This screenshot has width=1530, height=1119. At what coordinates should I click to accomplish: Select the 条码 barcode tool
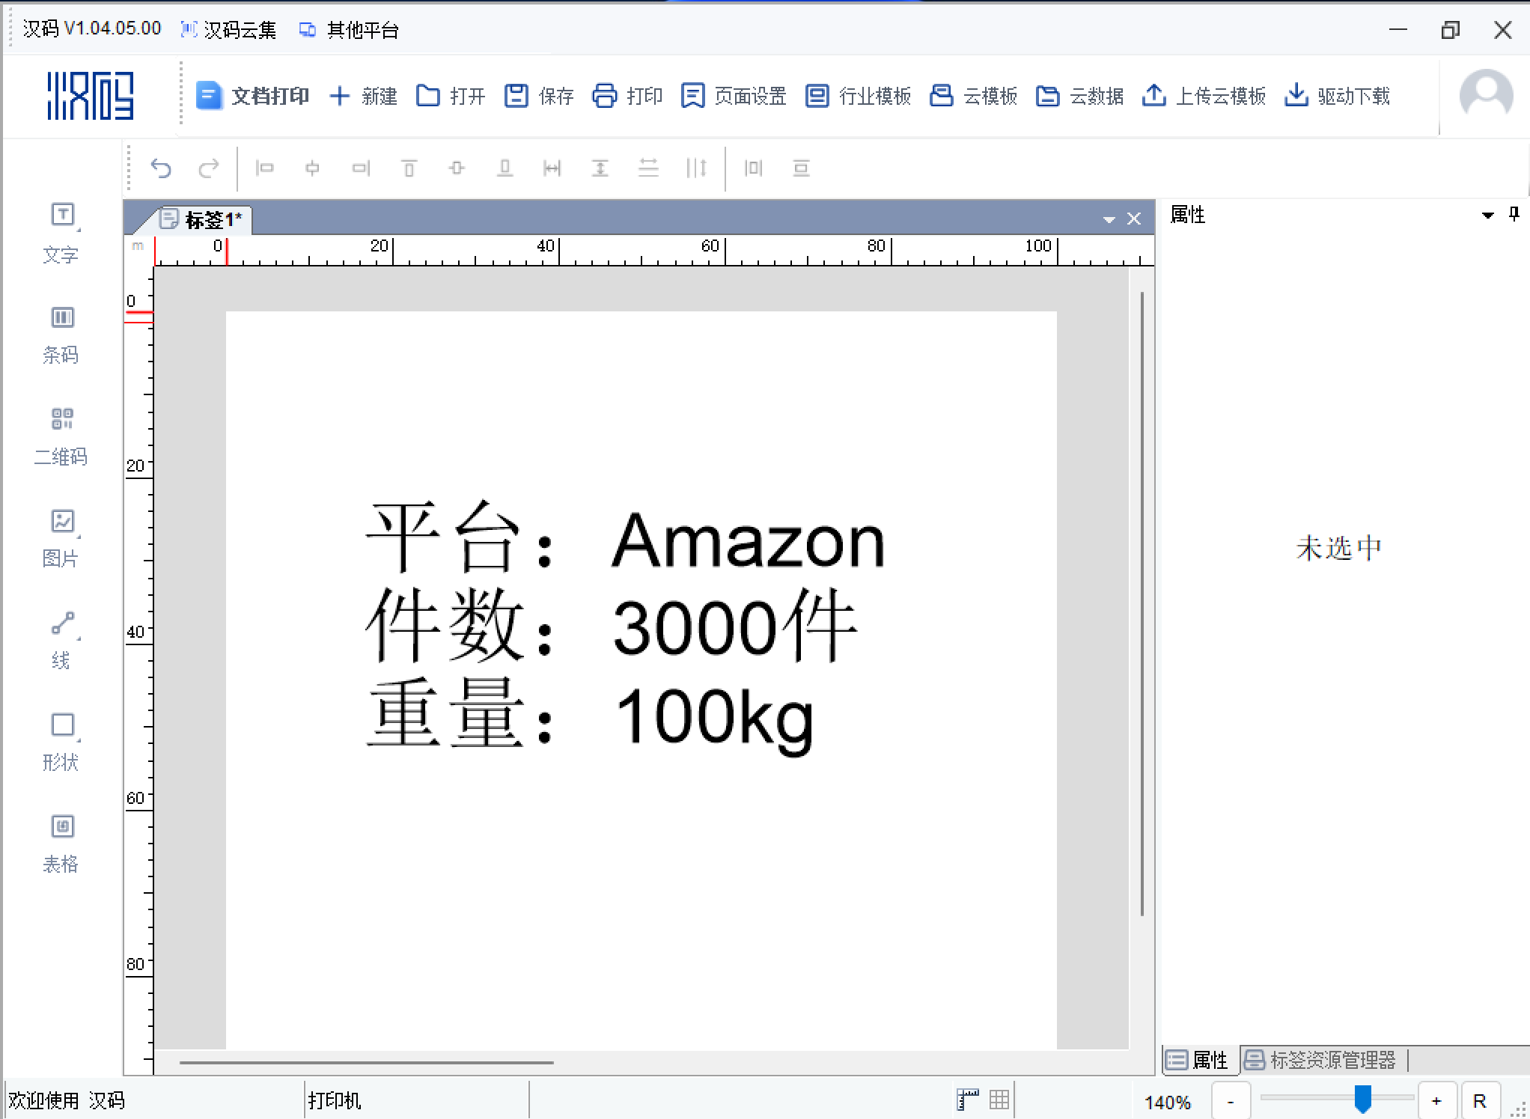[x=62, y=333]
